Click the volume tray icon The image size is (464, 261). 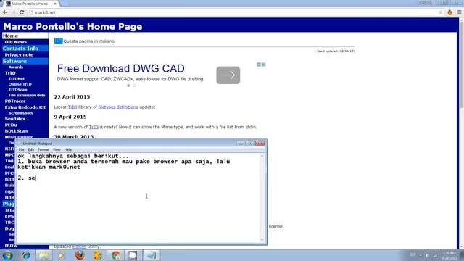(427, 255)
